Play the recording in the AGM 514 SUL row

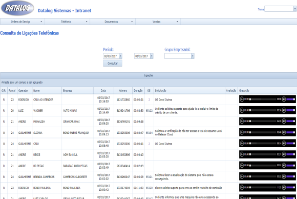[x=242, y=154]
